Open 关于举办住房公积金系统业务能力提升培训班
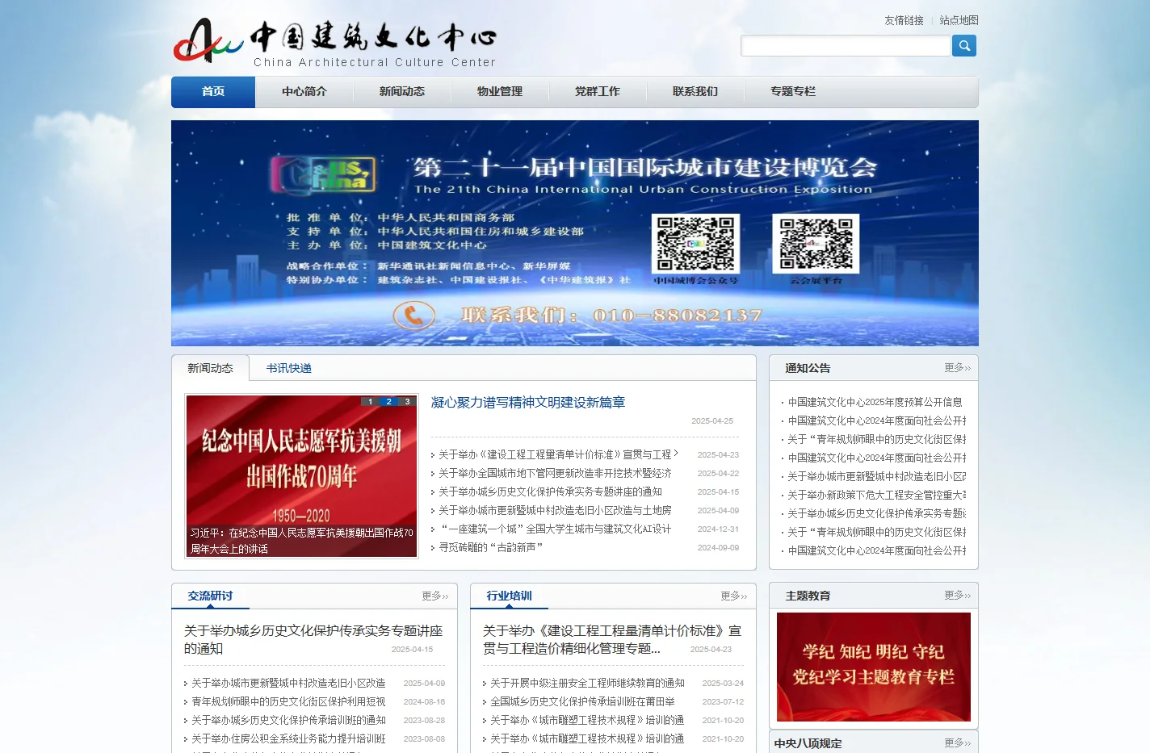Screen dimensions: 1150x753 coord(288,738)
